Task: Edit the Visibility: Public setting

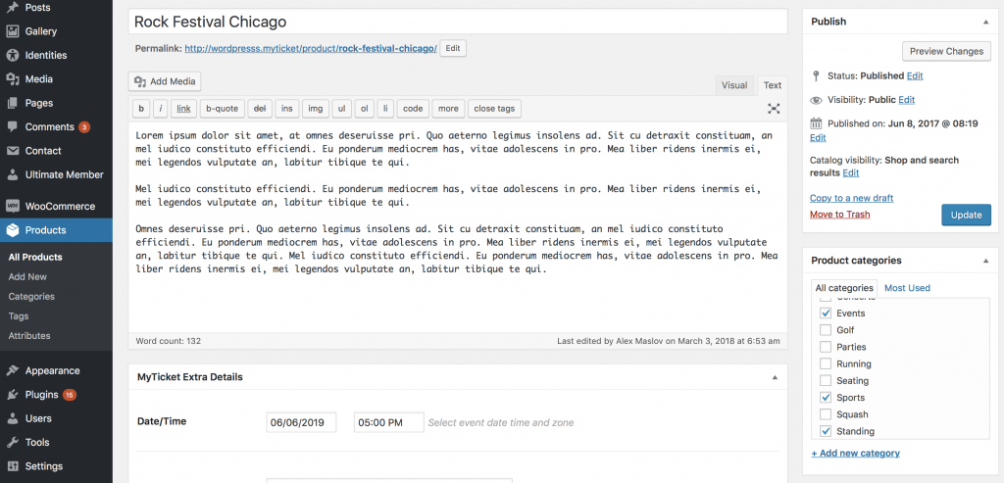Action: click(x=907, y=101)
